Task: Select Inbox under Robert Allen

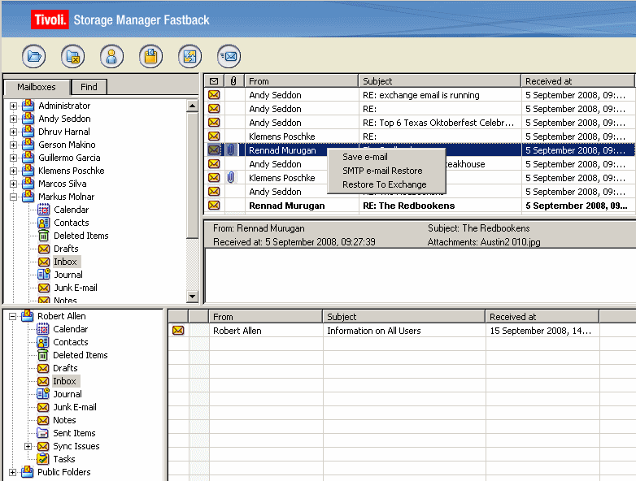Action: click(64, 381)
